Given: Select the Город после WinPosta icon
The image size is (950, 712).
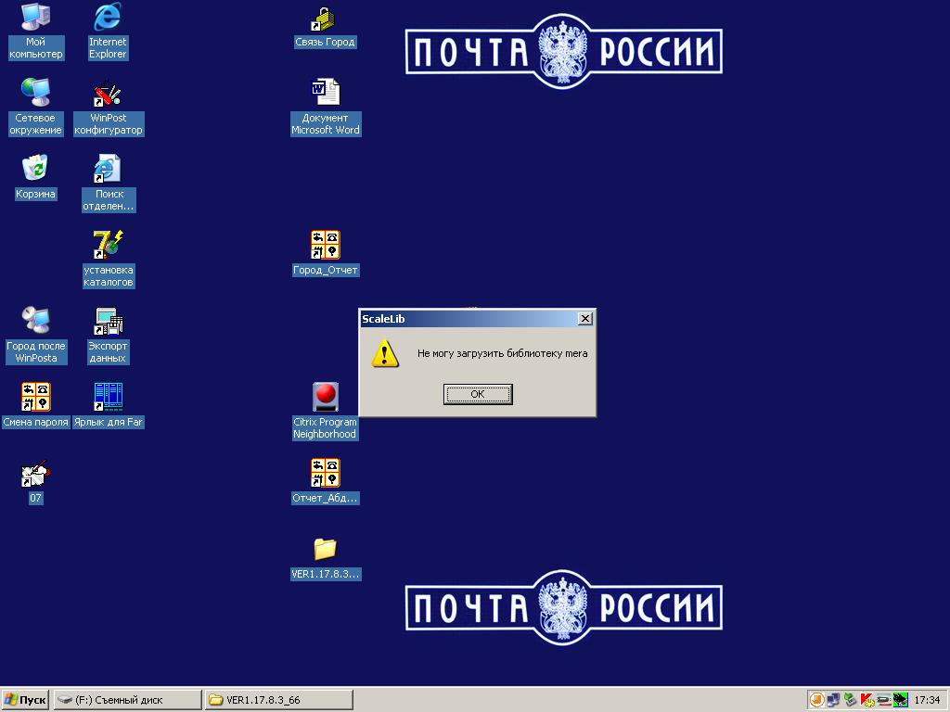Looking at the screenshot, I should pyautogui.click(x=36, y=336).
